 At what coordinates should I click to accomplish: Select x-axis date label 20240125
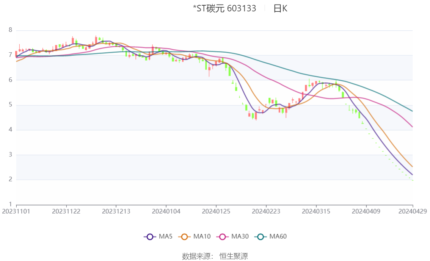pos(216,211)
